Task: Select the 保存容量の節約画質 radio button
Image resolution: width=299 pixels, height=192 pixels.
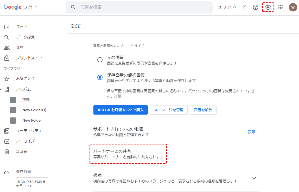Action: 100,77
